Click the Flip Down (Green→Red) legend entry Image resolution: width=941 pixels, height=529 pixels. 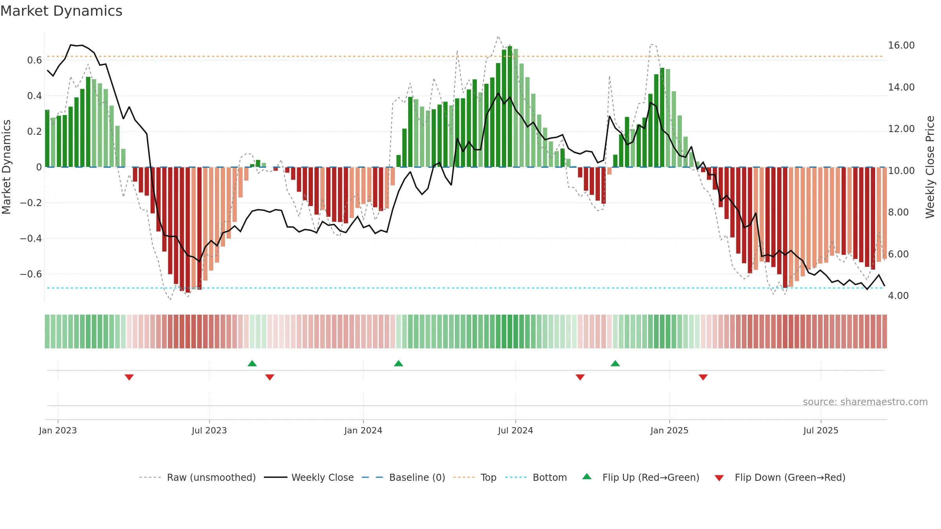(780, 477)
